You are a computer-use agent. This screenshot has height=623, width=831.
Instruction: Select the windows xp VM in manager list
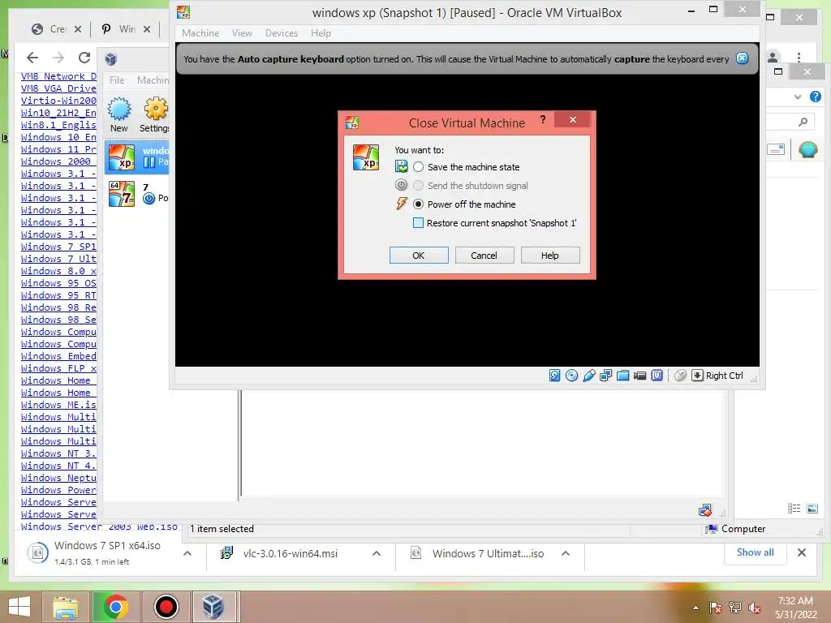pyautogui.click(x=136, y=157)
